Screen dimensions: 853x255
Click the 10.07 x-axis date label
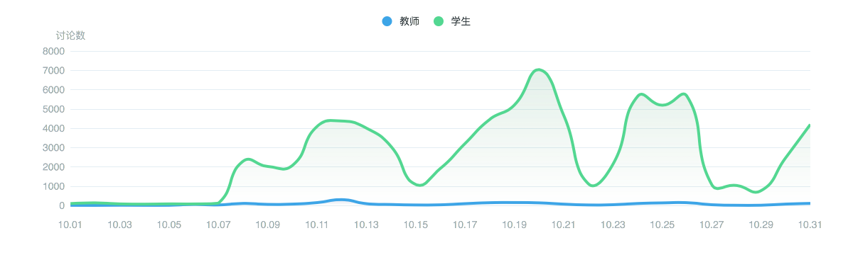pos(218,225)
